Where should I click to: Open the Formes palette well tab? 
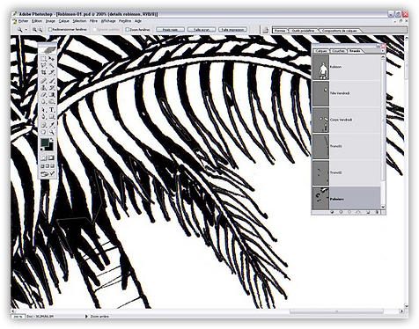tap(281, 31)
